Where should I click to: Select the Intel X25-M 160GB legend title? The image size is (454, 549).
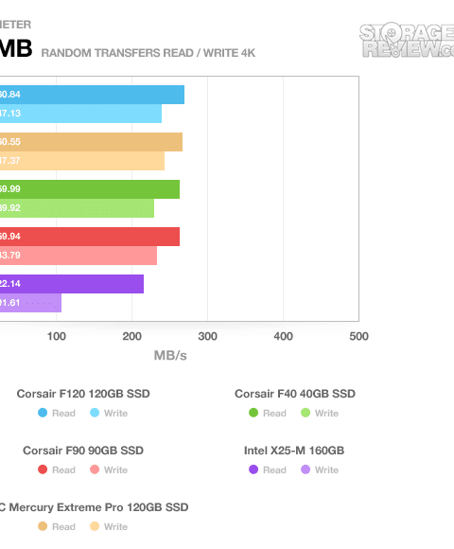coord(294,451)
